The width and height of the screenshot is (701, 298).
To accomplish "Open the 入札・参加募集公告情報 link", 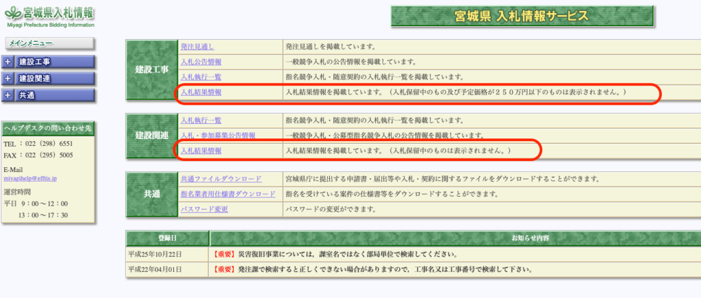I will pos(218,136).
